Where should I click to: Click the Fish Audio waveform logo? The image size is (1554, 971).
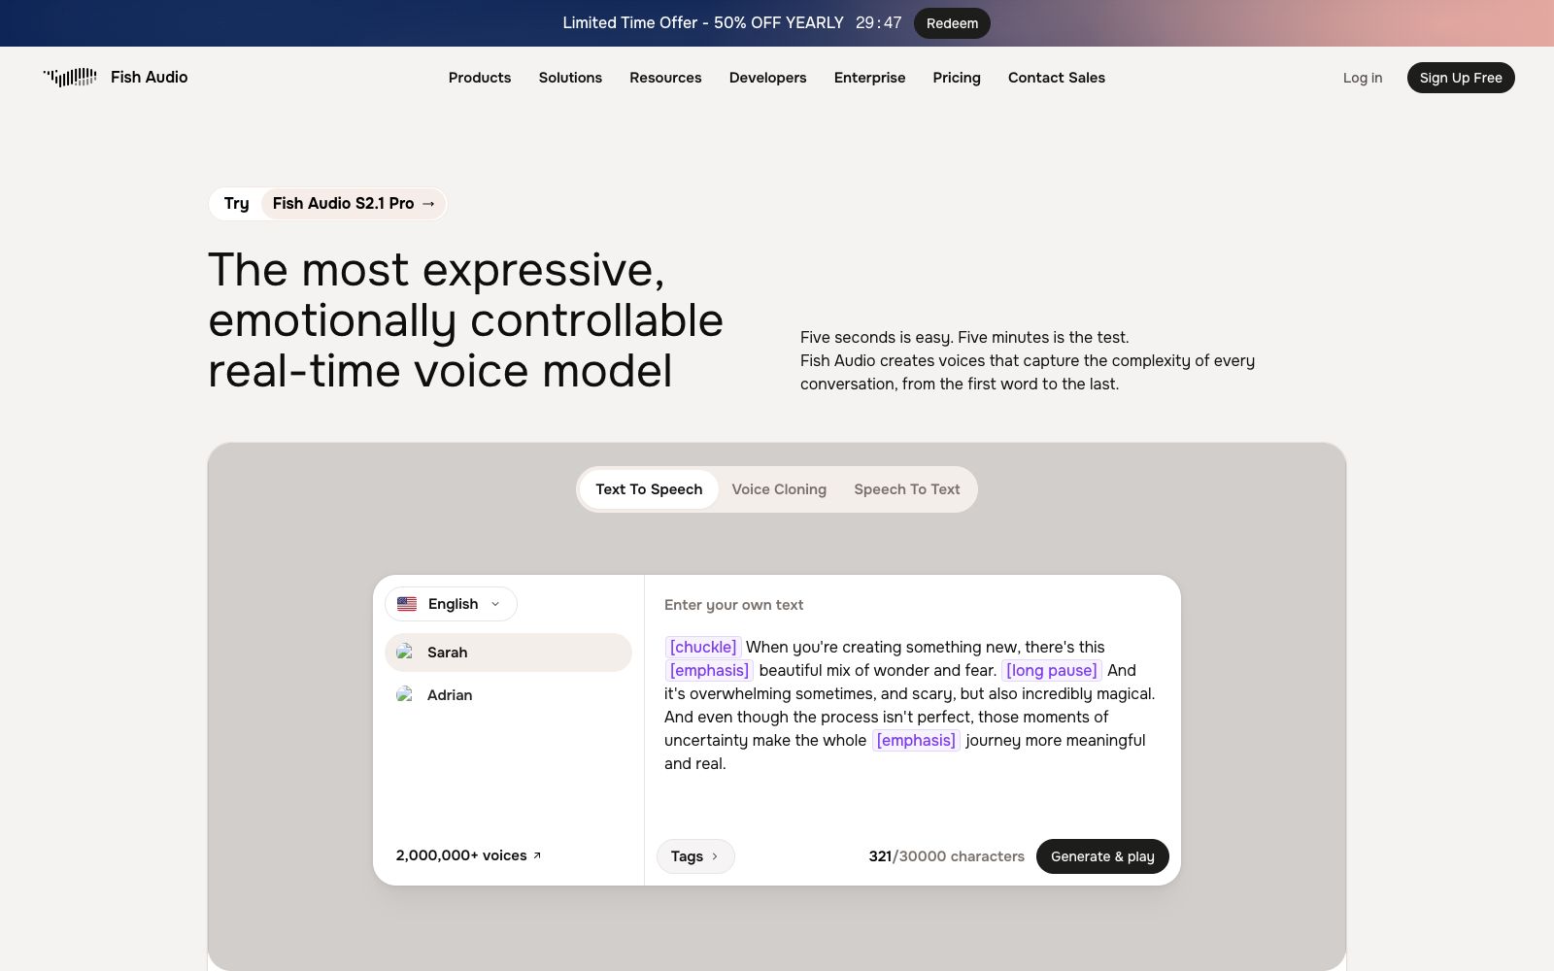pos(70,78)
